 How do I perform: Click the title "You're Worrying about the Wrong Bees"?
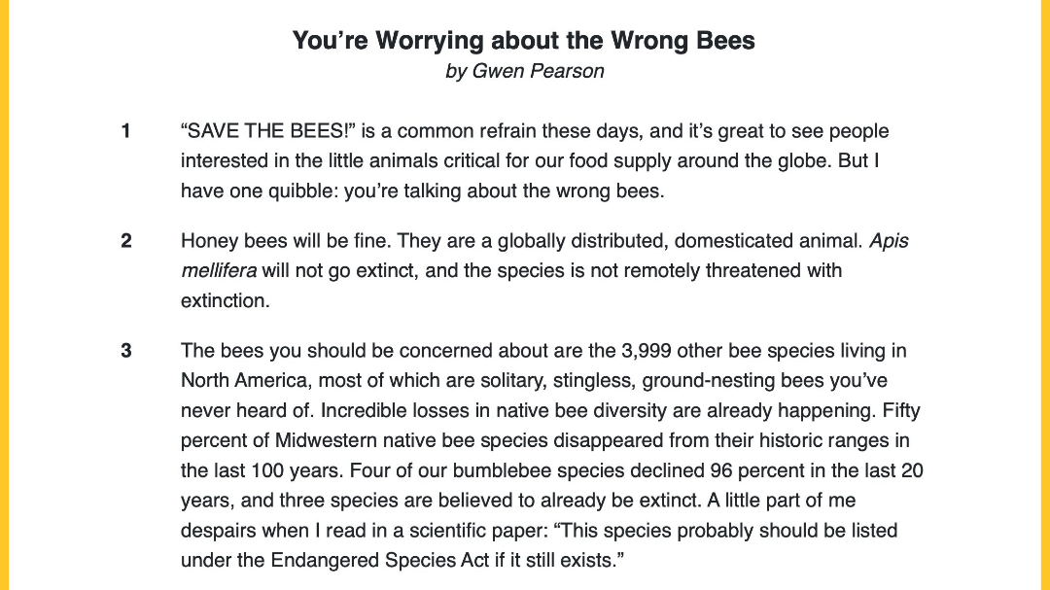524,41
